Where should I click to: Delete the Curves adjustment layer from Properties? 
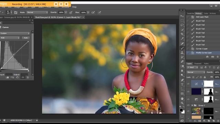[28, 77]
